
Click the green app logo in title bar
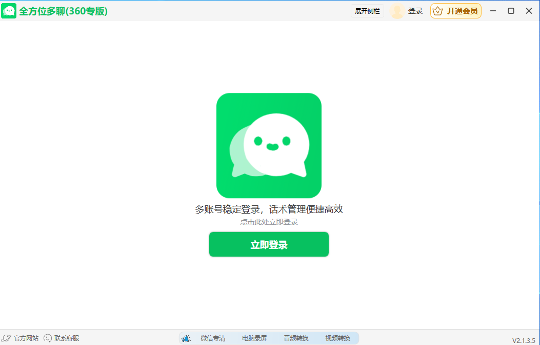(9, 11)
